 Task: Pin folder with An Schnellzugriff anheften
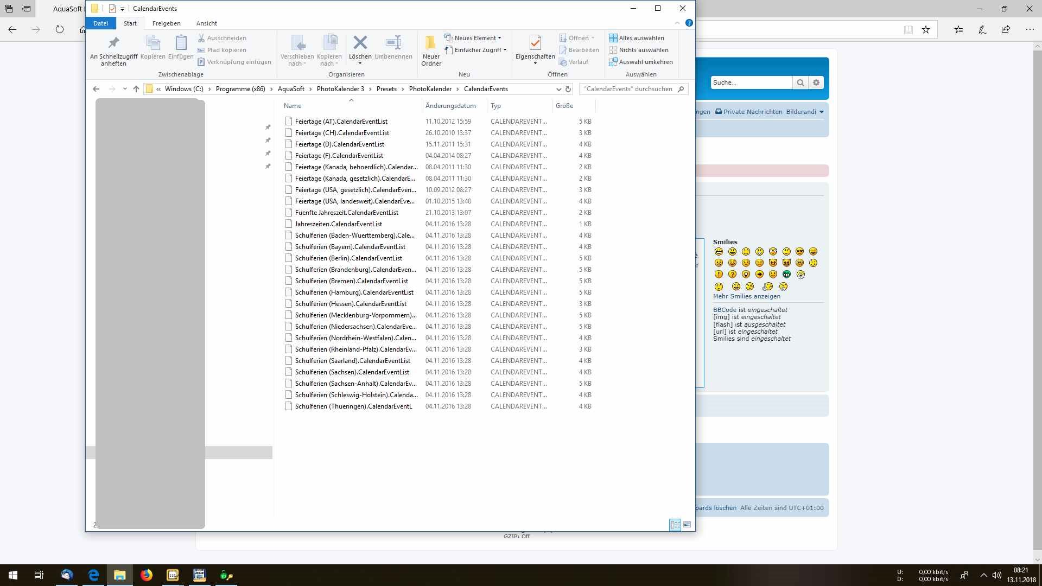113,50
